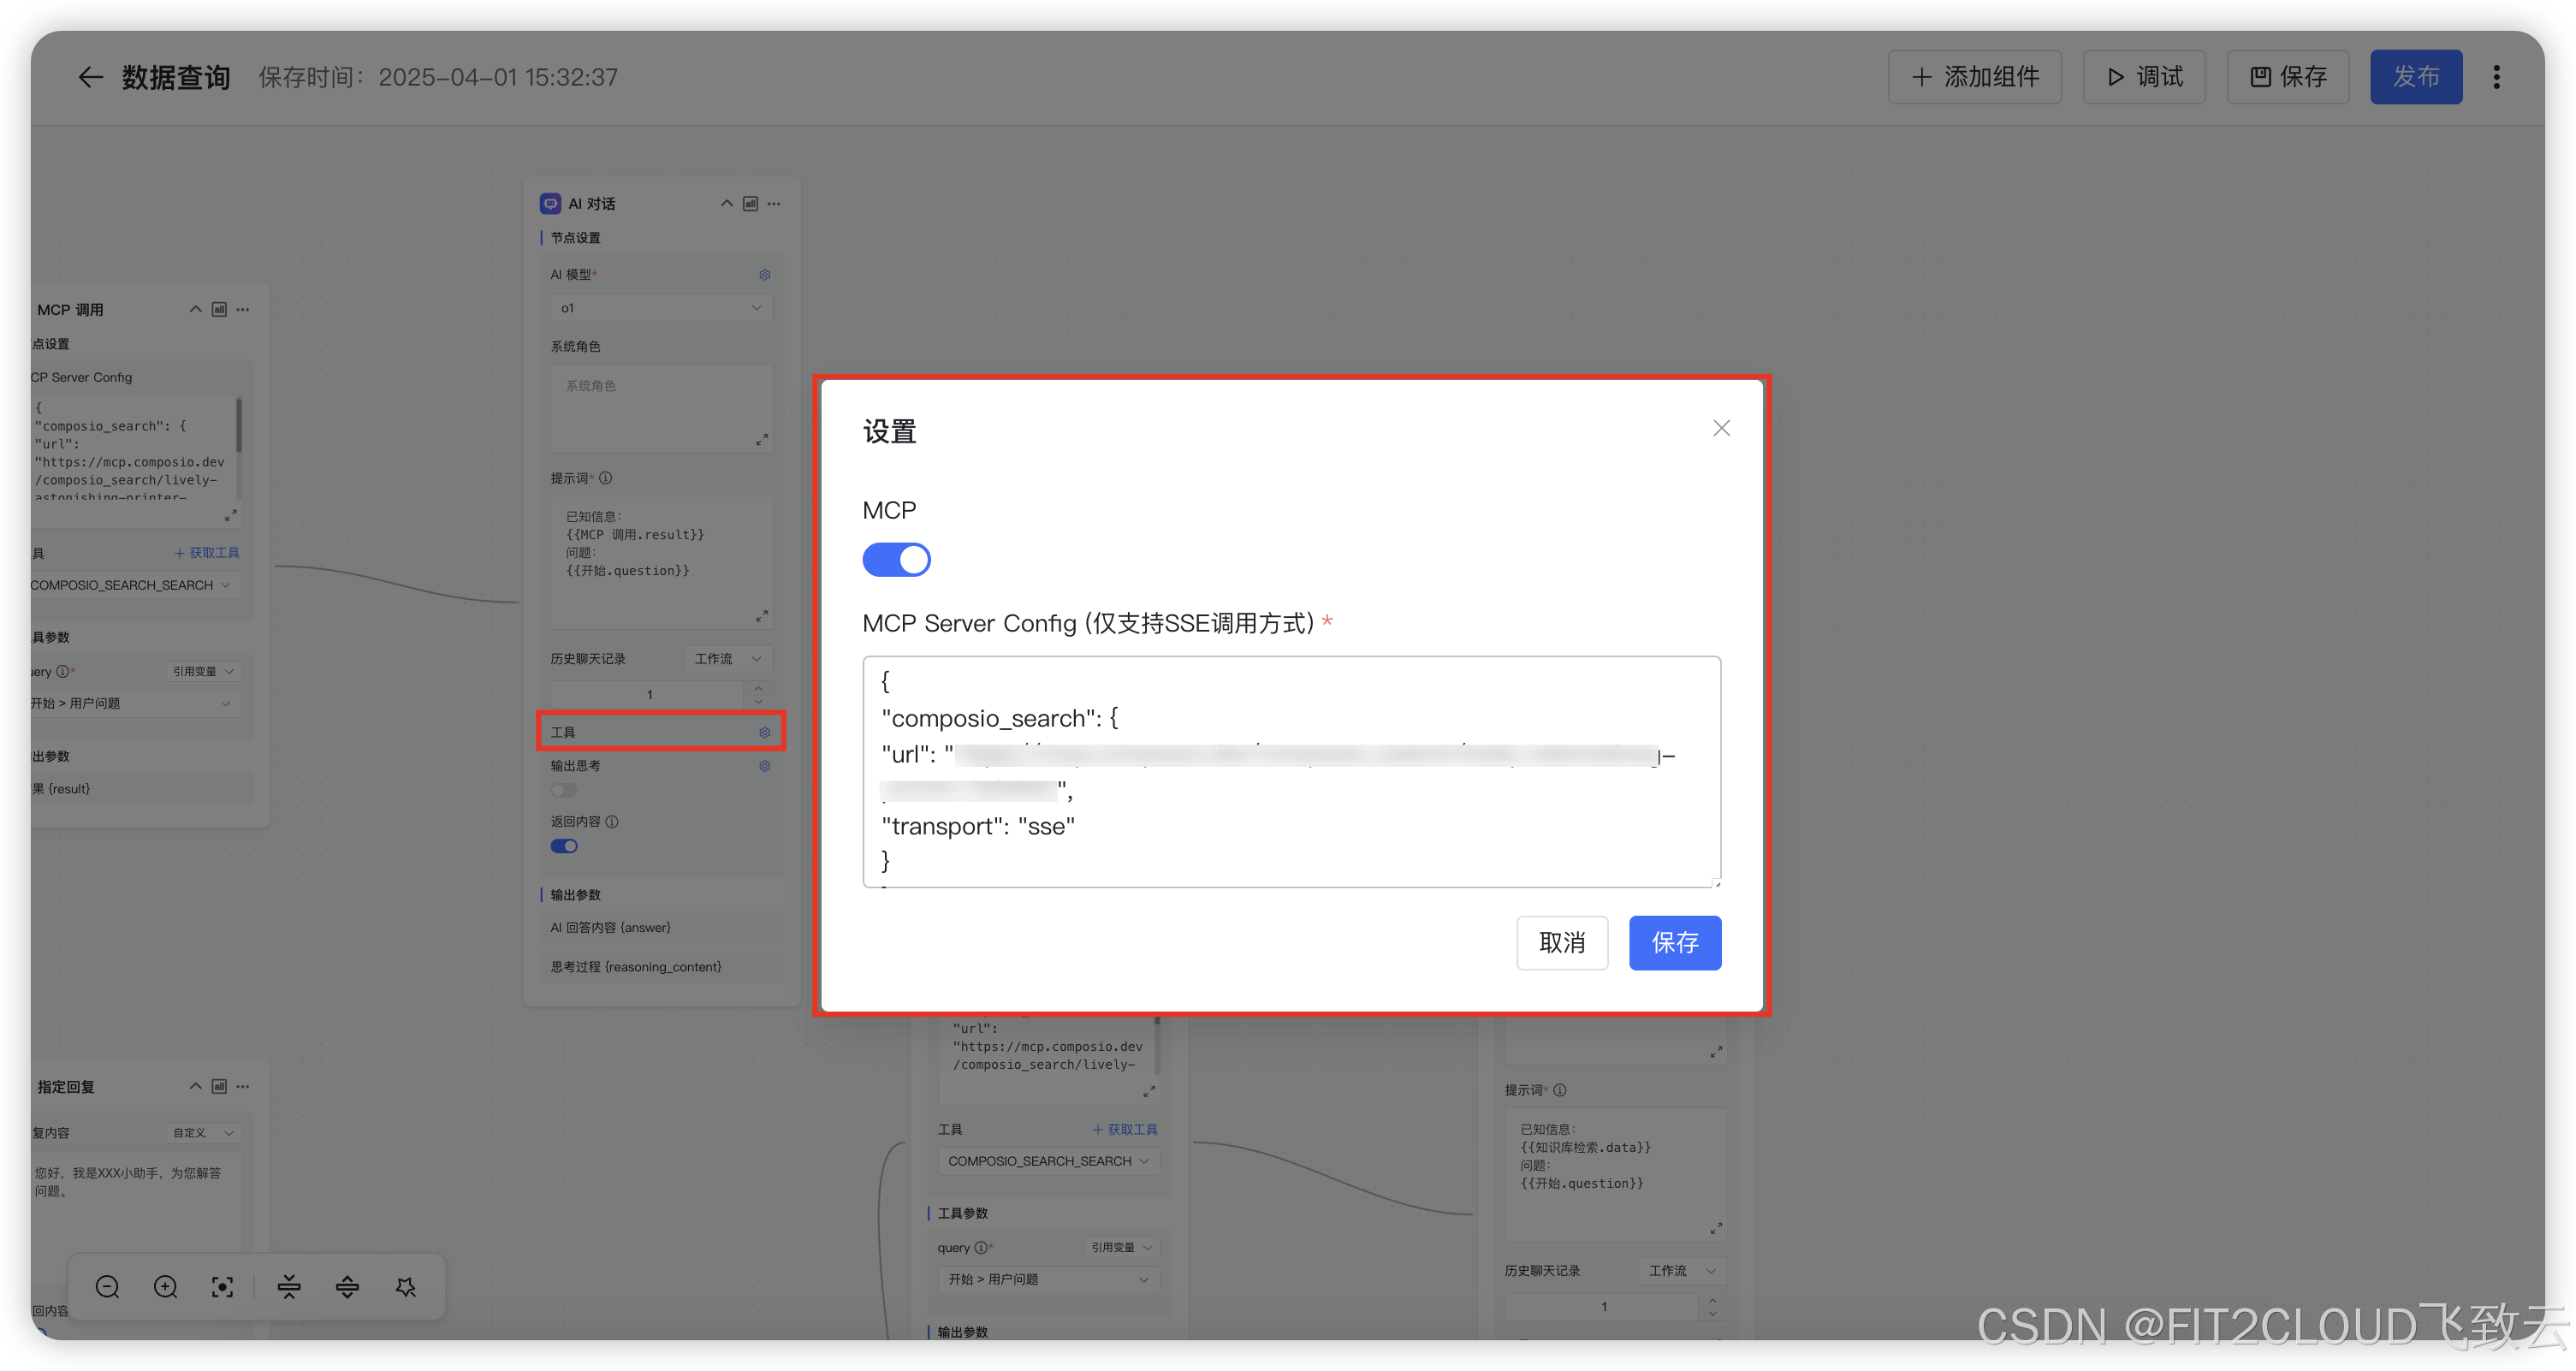The image size is (2576, 1371).
Task: Click auto-arrange icon in canvas toolbar
Action: 406,1287
